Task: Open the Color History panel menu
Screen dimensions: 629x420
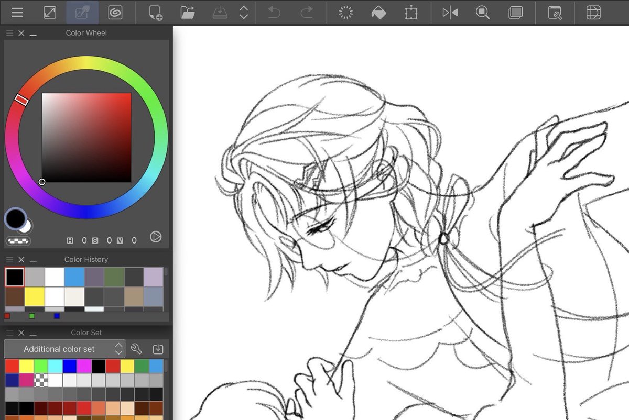Action: pyautogui.click(x=9, y=260)
